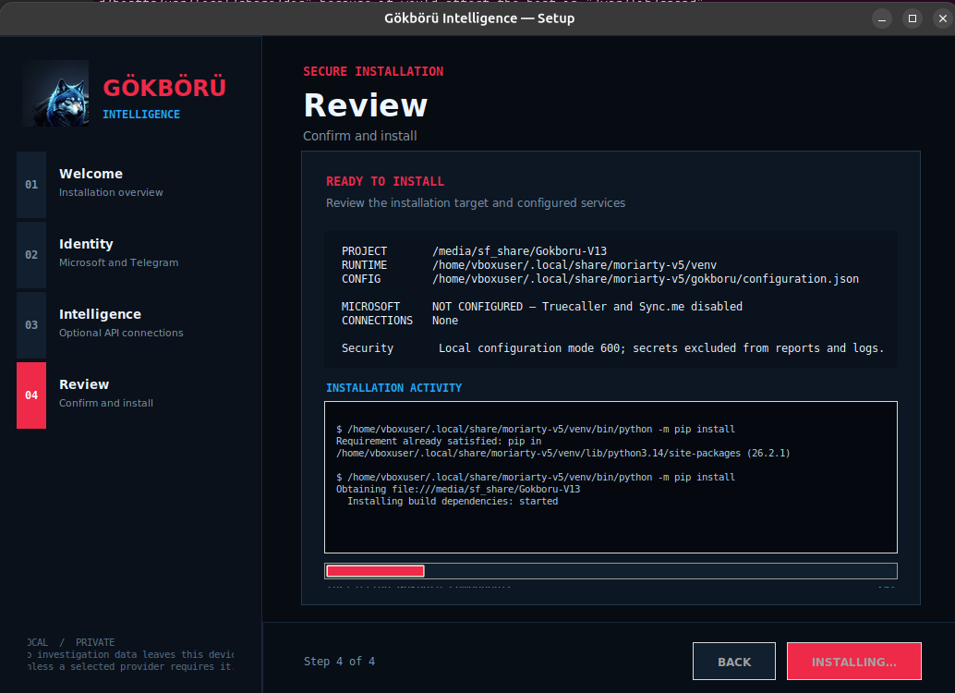Viewport: 955px width, 693px height.
Task: Click the Security local configuration mode line
Action: pos(612,348)
